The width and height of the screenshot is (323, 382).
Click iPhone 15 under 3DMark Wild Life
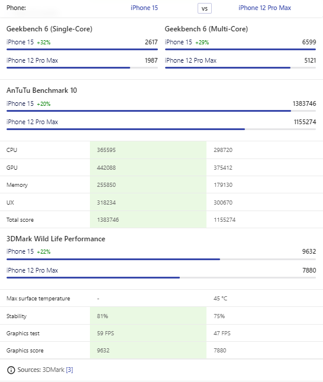click(20, 251)
